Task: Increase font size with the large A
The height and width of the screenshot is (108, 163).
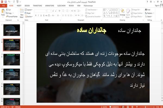Action: [53, 11]
